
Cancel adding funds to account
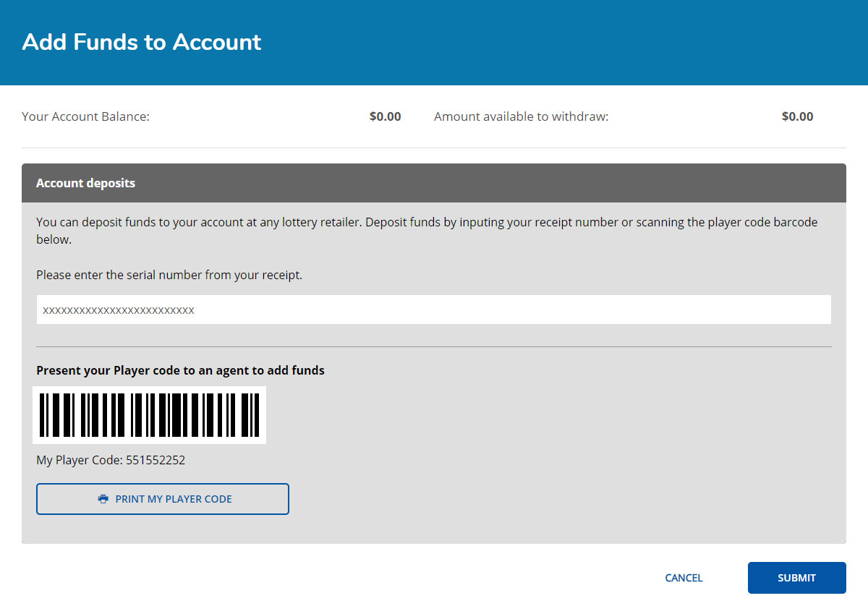pyautogui.click(x=684, y=578)
